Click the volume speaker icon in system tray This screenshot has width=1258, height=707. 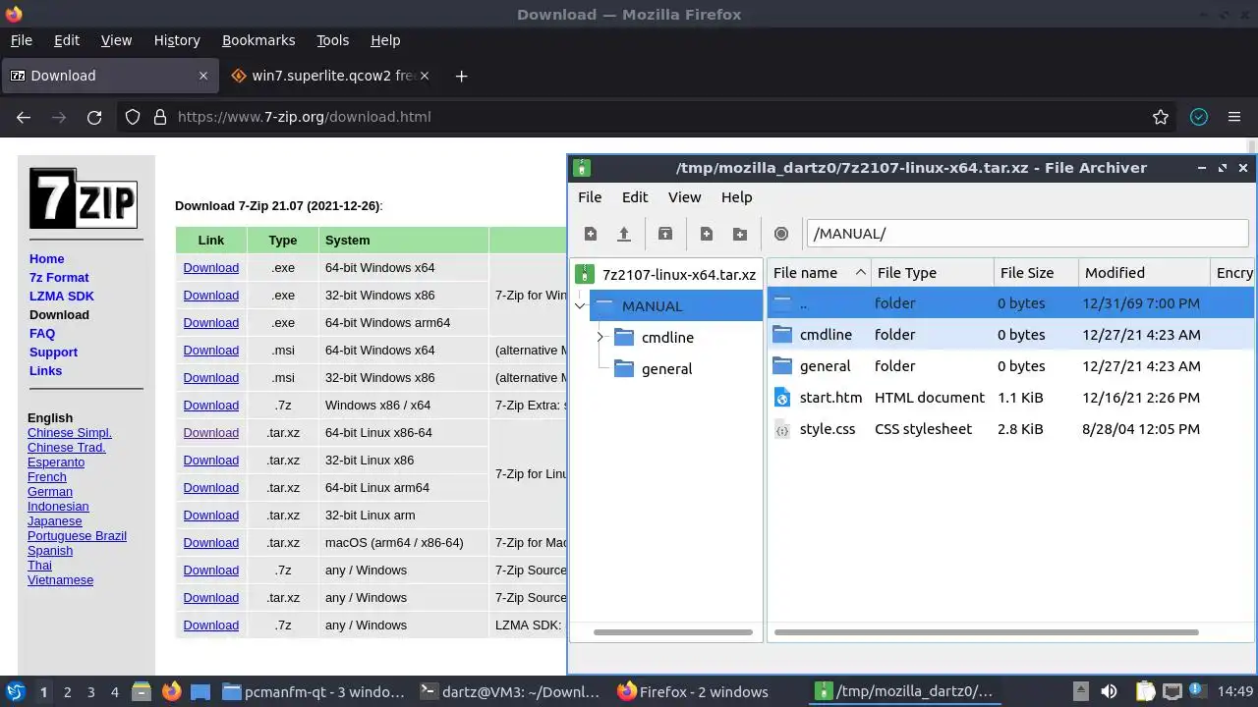click(1109, 691)
